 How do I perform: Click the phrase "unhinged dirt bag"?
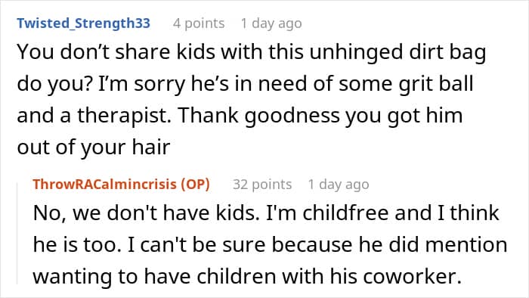pyautogui.click(x=398, y=52)
